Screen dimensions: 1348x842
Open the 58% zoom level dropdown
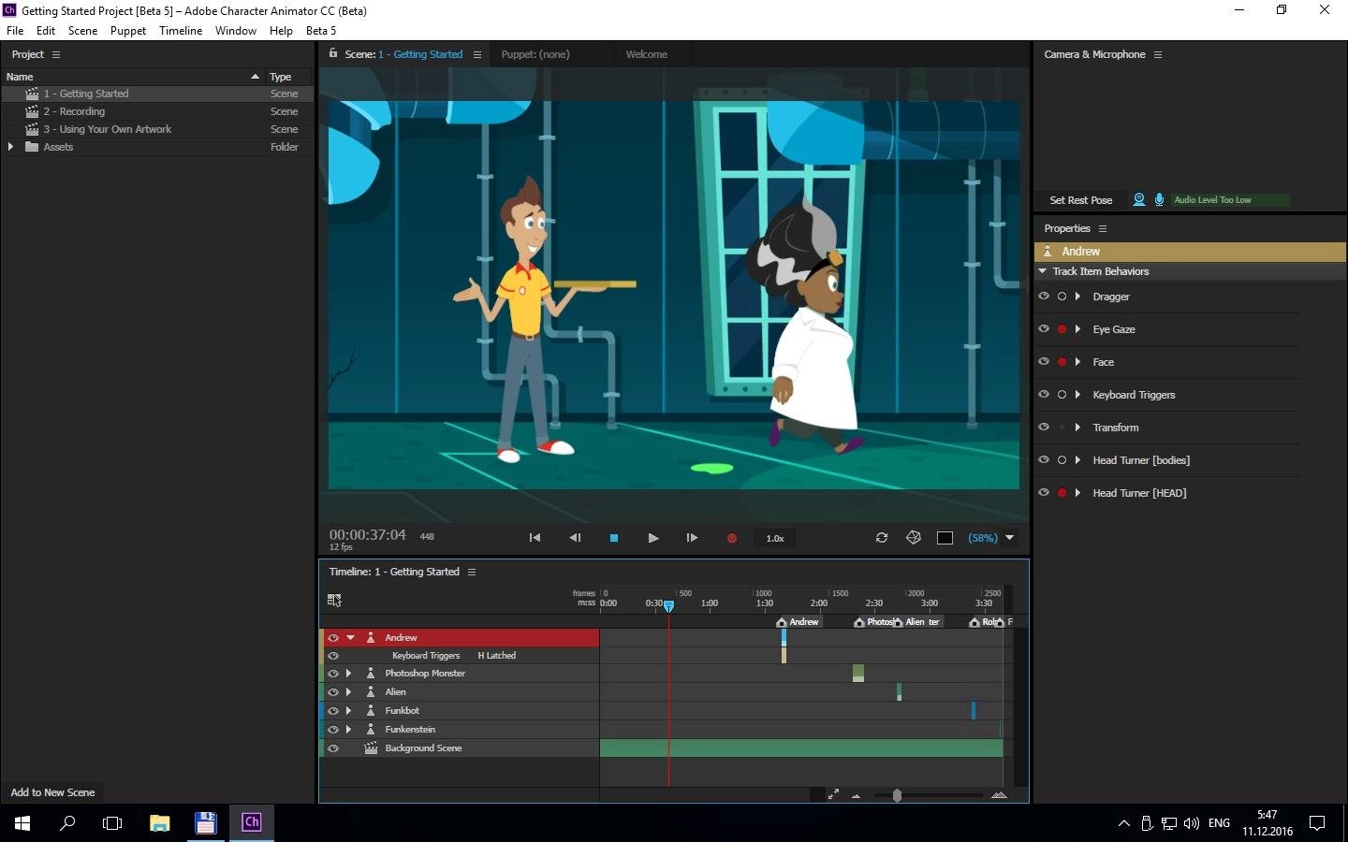pos(991,538)
